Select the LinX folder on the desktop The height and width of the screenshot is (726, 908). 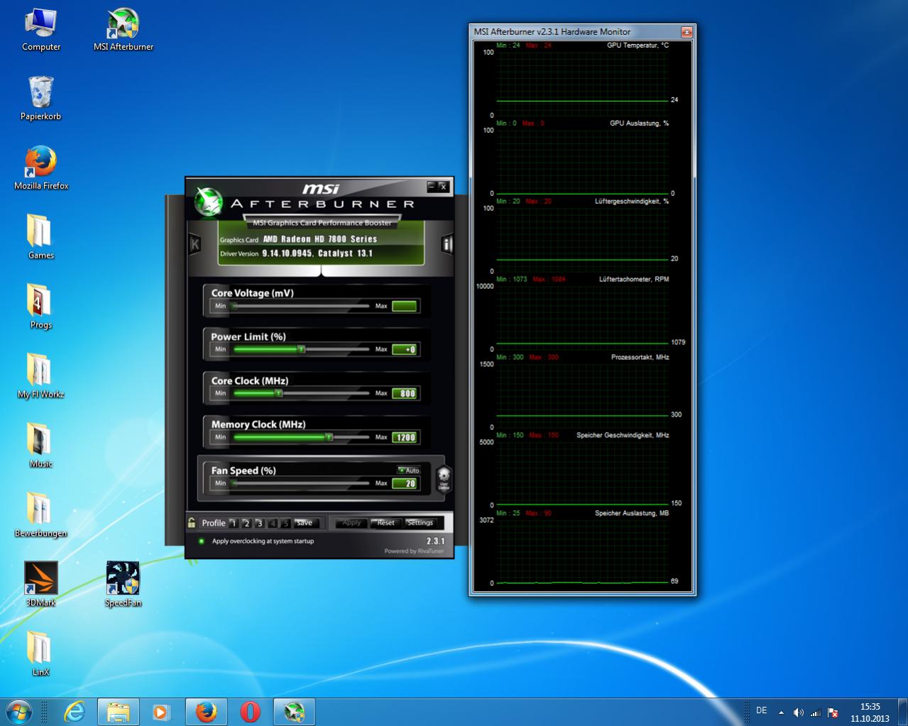click(x=40, y=654)
